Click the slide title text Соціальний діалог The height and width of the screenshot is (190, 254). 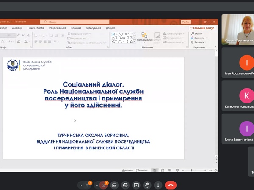(93, 84)
